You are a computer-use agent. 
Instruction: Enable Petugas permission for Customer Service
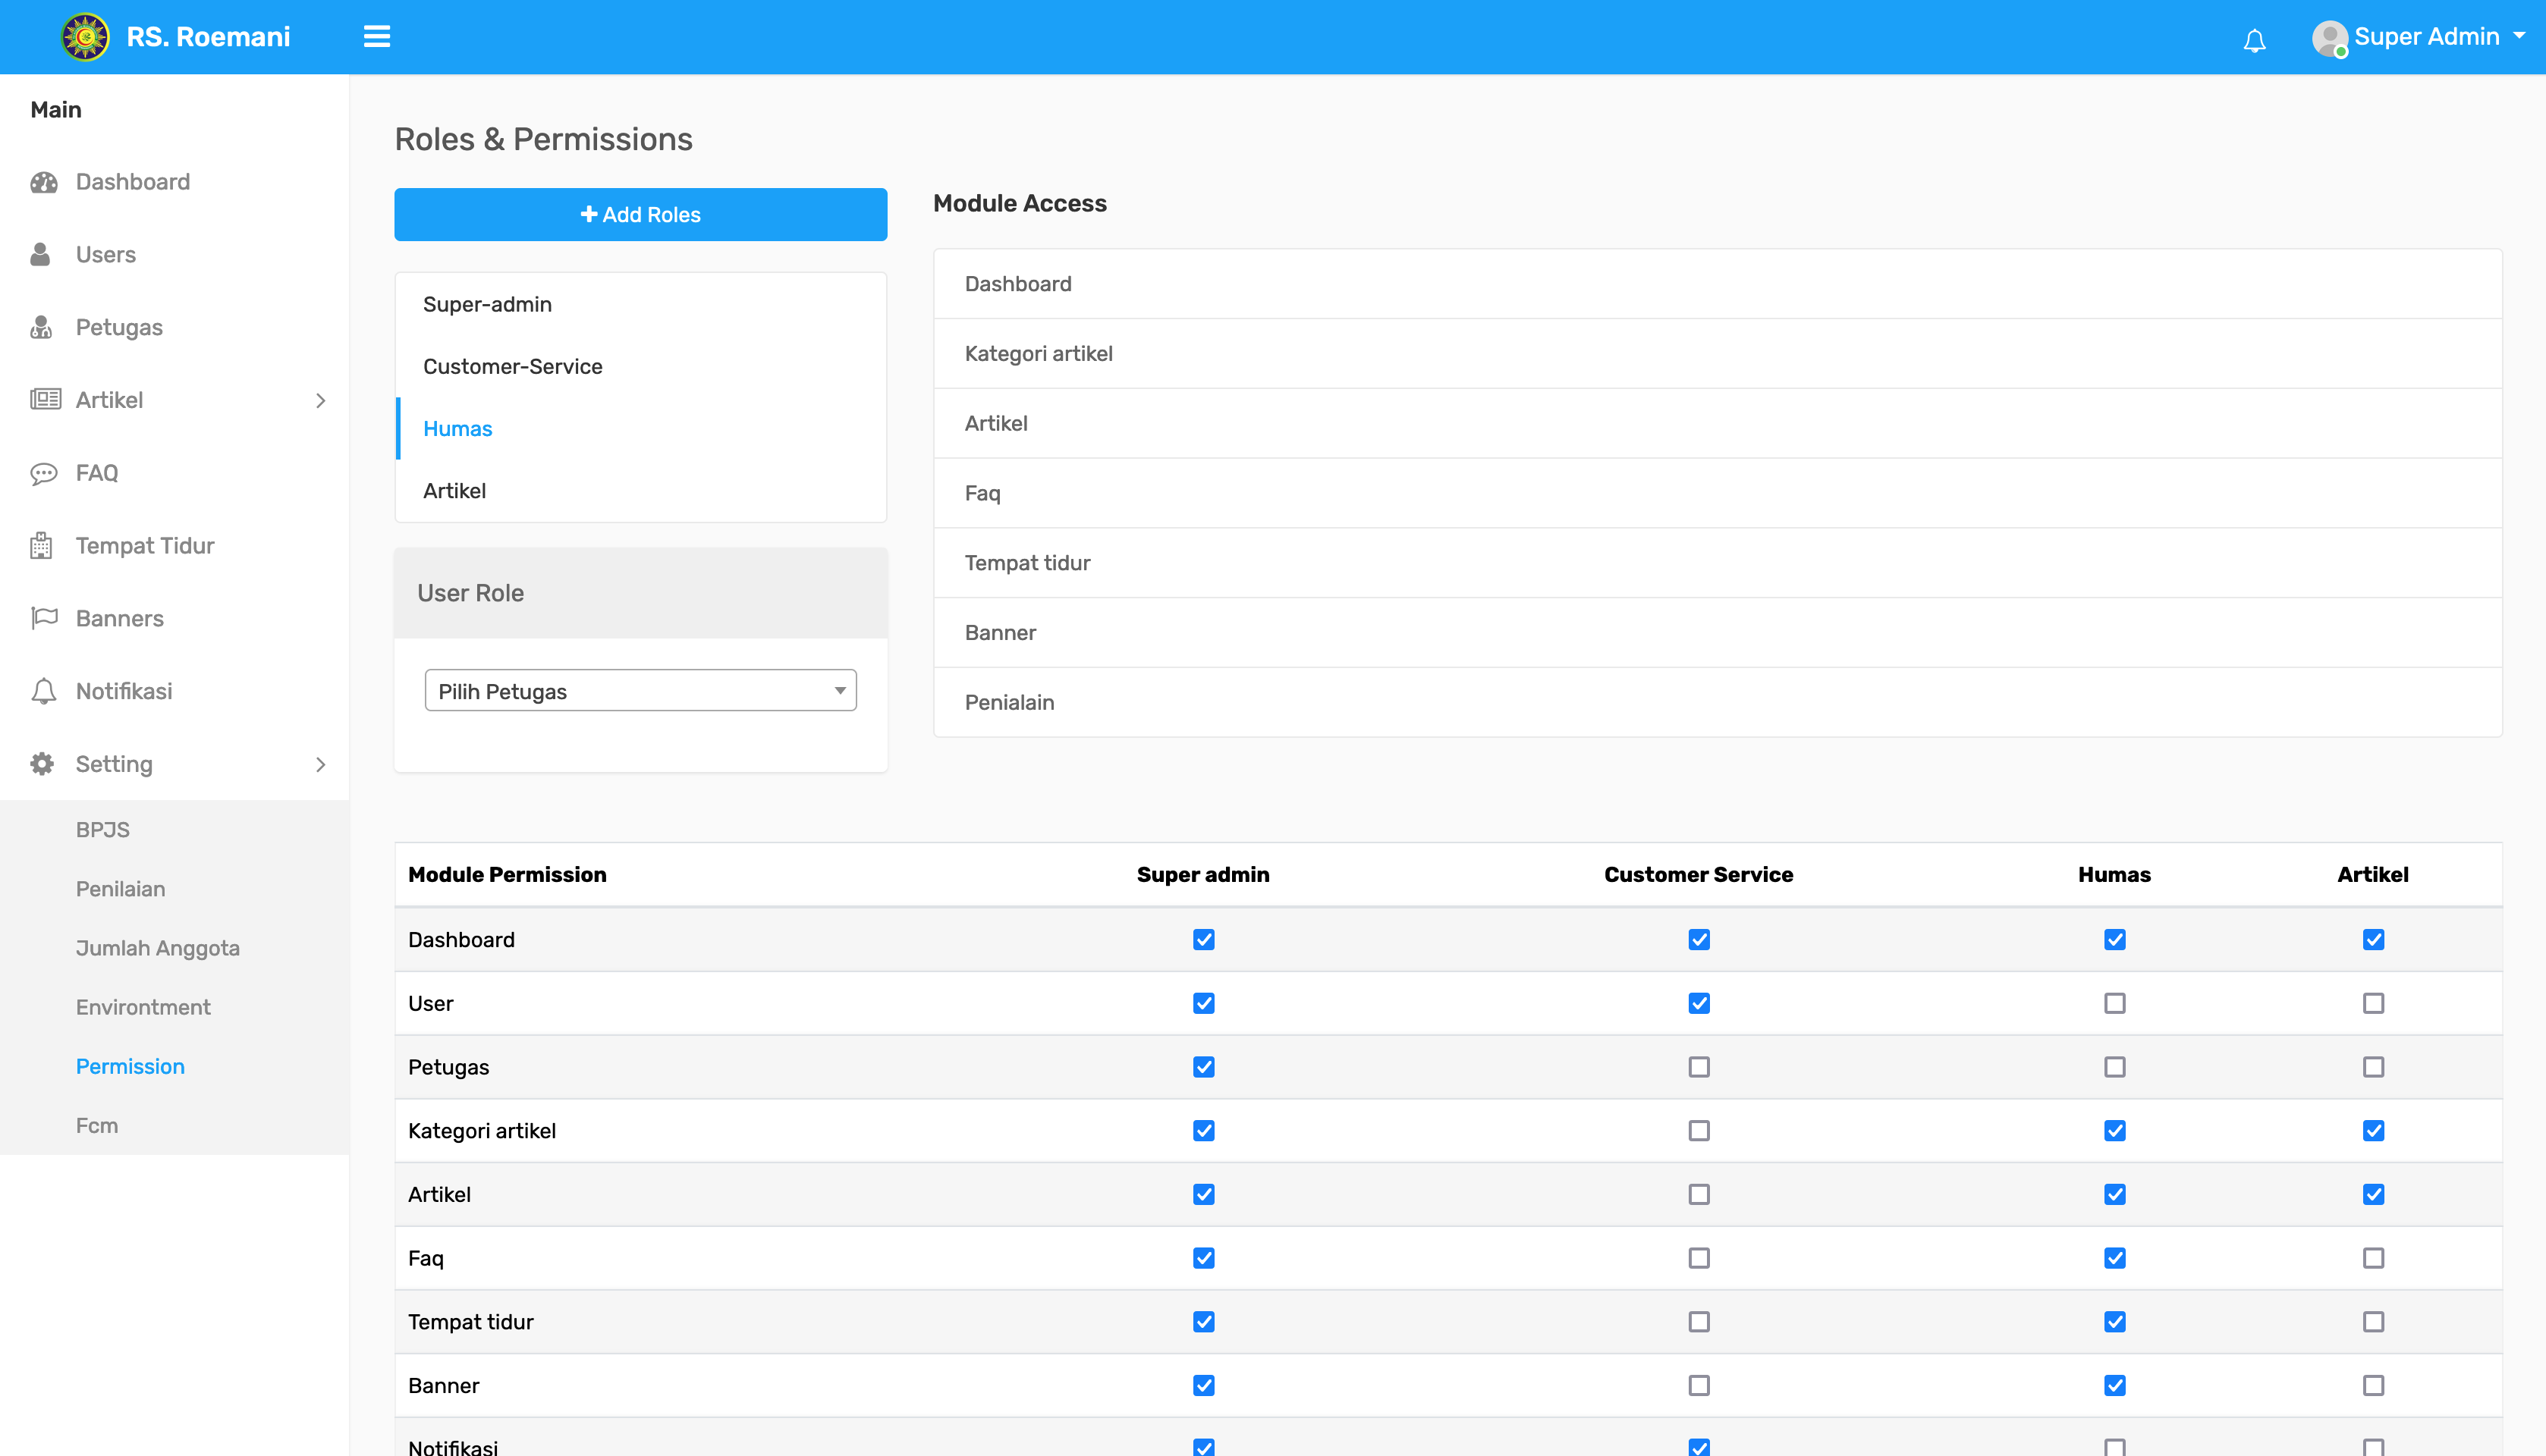(1699, 1067)
